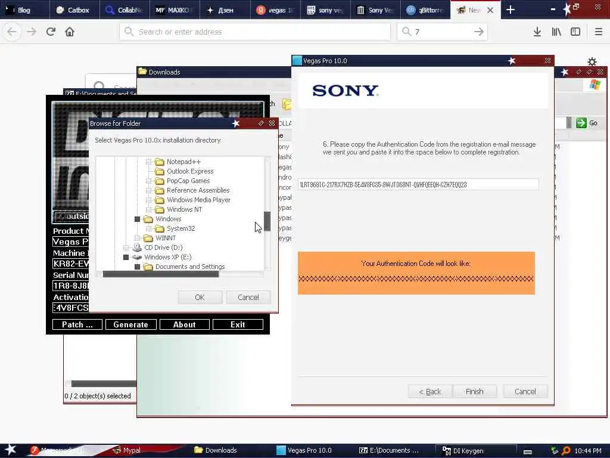610x458 pixels.
Task: Click the browser forward arrow
Action: click(x=32, y=32)
